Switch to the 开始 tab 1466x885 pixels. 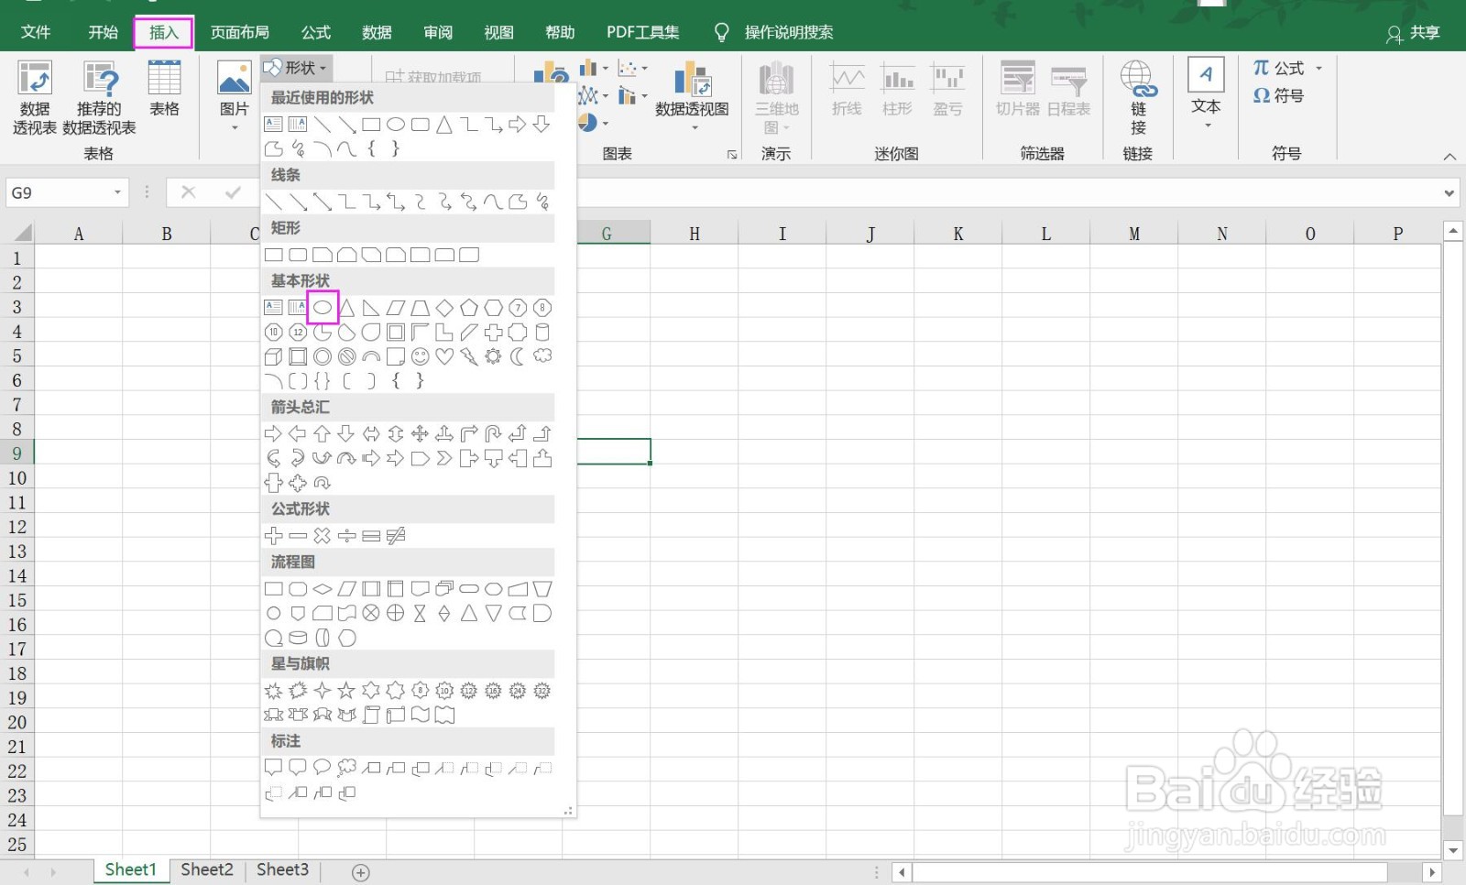103,32
